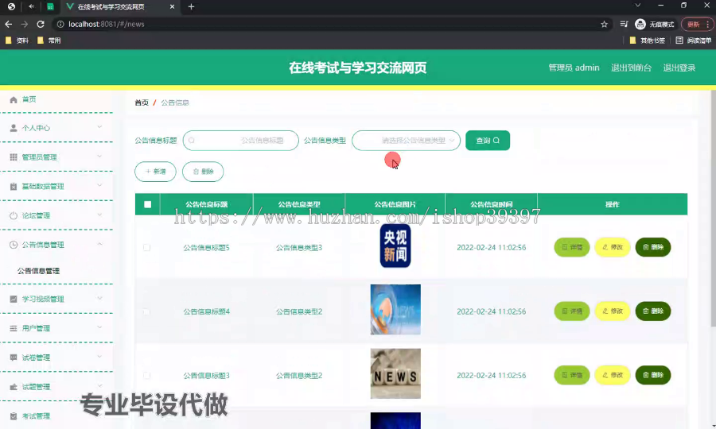Click the browser forward arrow
The image size is (716, 429).
point(24,24)
